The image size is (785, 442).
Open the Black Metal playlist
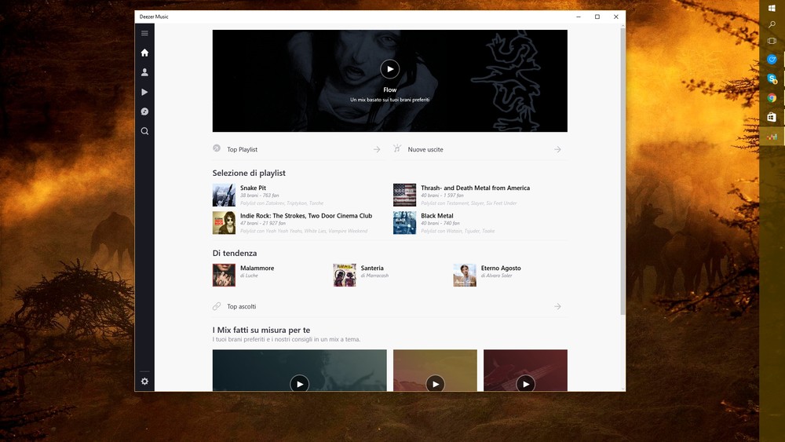[x=437, y=216]
